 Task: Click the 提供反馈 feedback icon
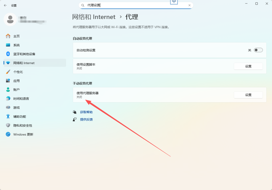pyautogui.click(x=75, y=119)
